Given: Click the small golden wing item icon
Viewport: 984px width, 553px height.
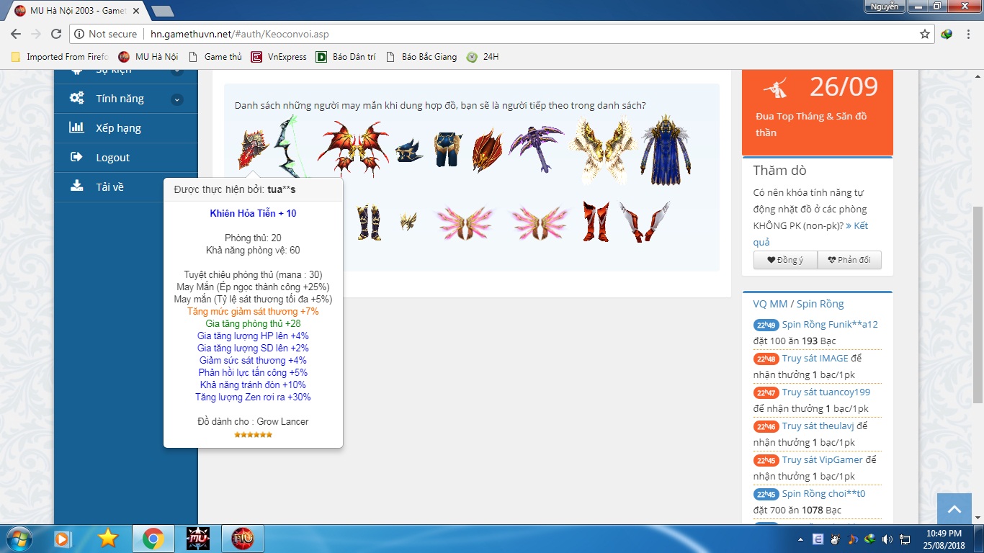Looking at the screenshot, I should click(408, 220).
